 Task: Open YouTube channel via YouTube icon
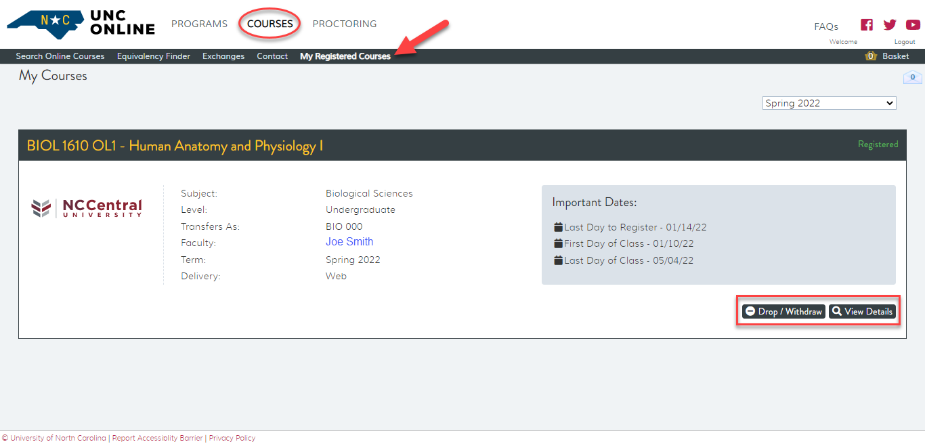pyautogui.click(x=912, y=24)
